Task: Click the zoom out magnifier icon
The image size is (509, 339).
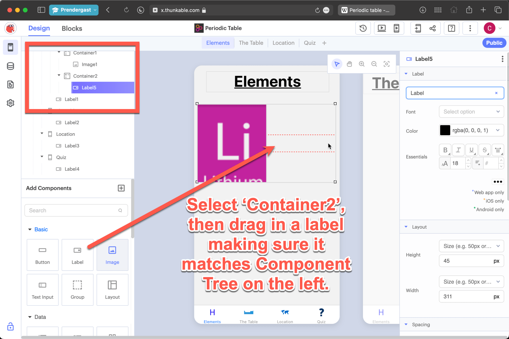Action: click(x=374, y=64)
